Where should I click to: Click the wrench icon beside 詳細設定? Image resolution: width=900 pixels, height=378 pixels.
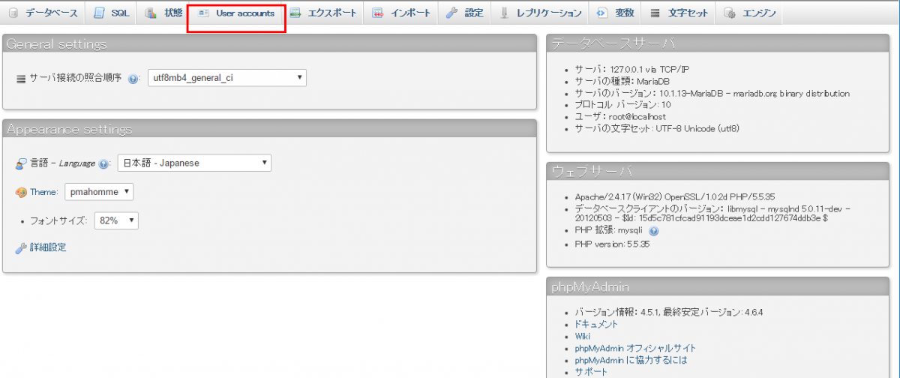pos(21,247)
